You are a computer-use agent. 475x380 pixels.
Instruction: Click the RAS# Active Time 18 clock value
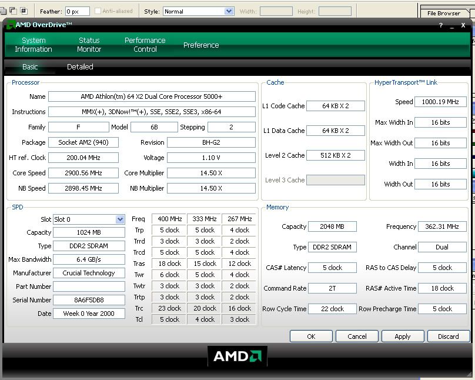point(442,288)
